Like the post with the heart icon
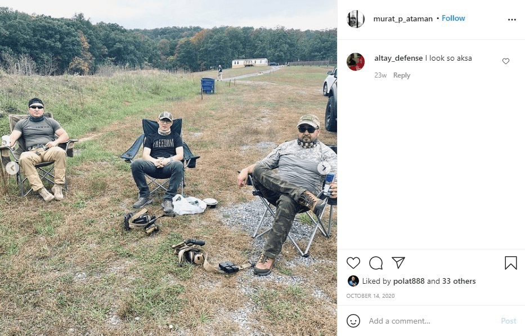525x336 pixels. [353, 263]
